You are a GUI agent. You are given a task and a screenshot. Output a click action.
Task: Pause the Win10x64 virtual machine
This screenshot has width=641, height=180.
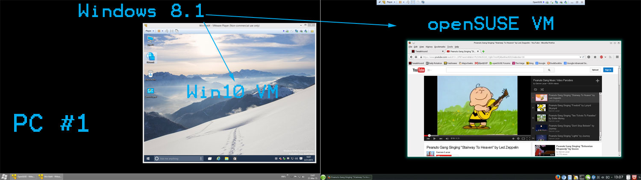click(x=159, y=31)
